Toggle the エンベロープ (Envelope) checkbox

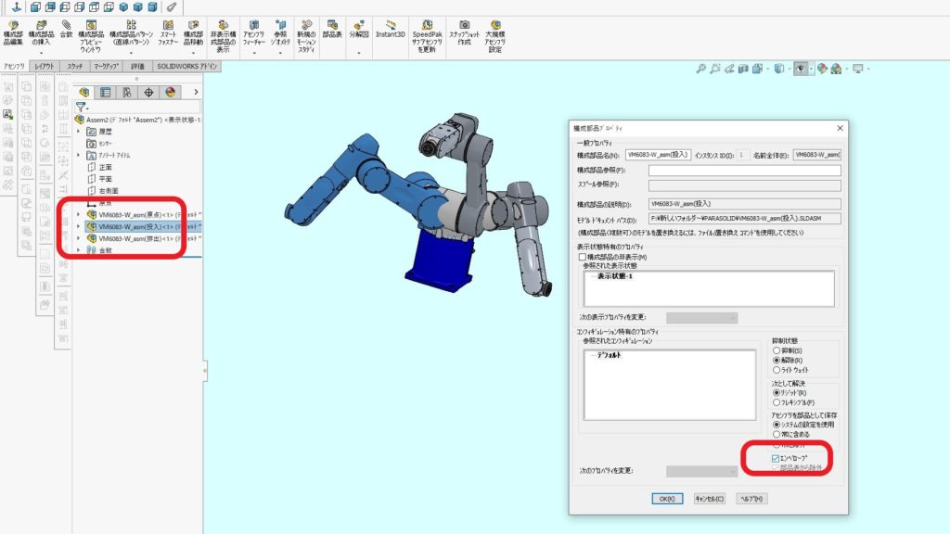[777, 458]
